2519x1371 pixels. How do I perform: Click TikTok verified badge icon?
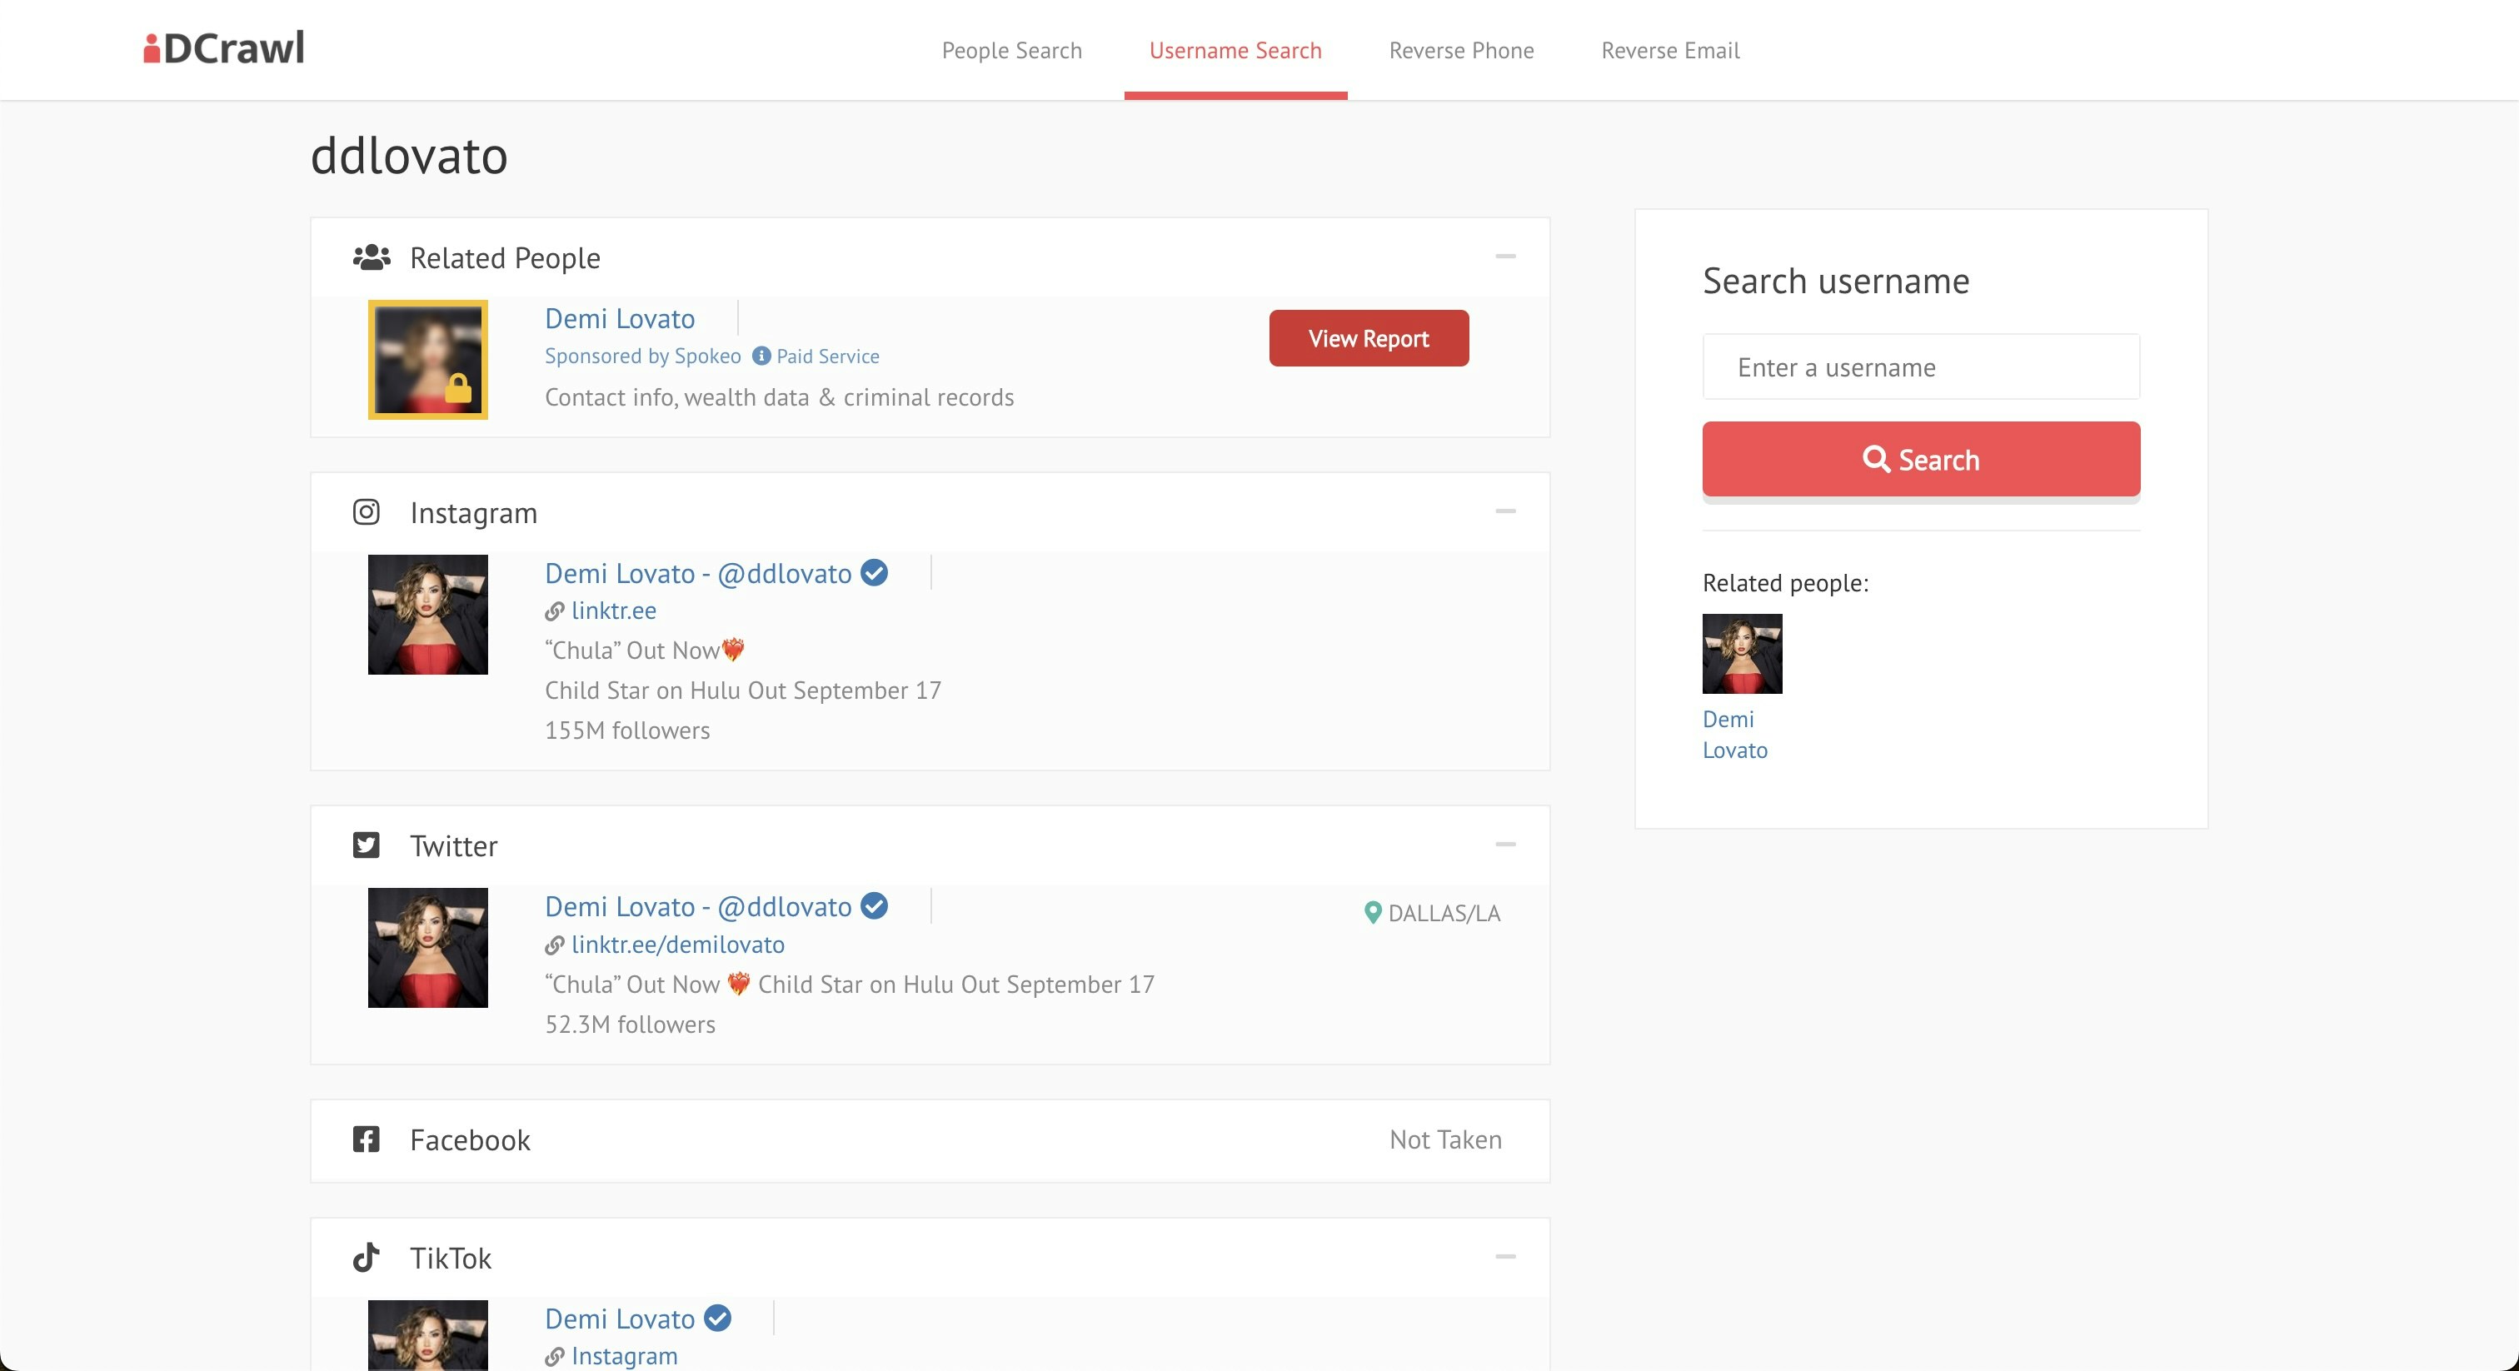pyautogui.click(x=716, y=1319)
